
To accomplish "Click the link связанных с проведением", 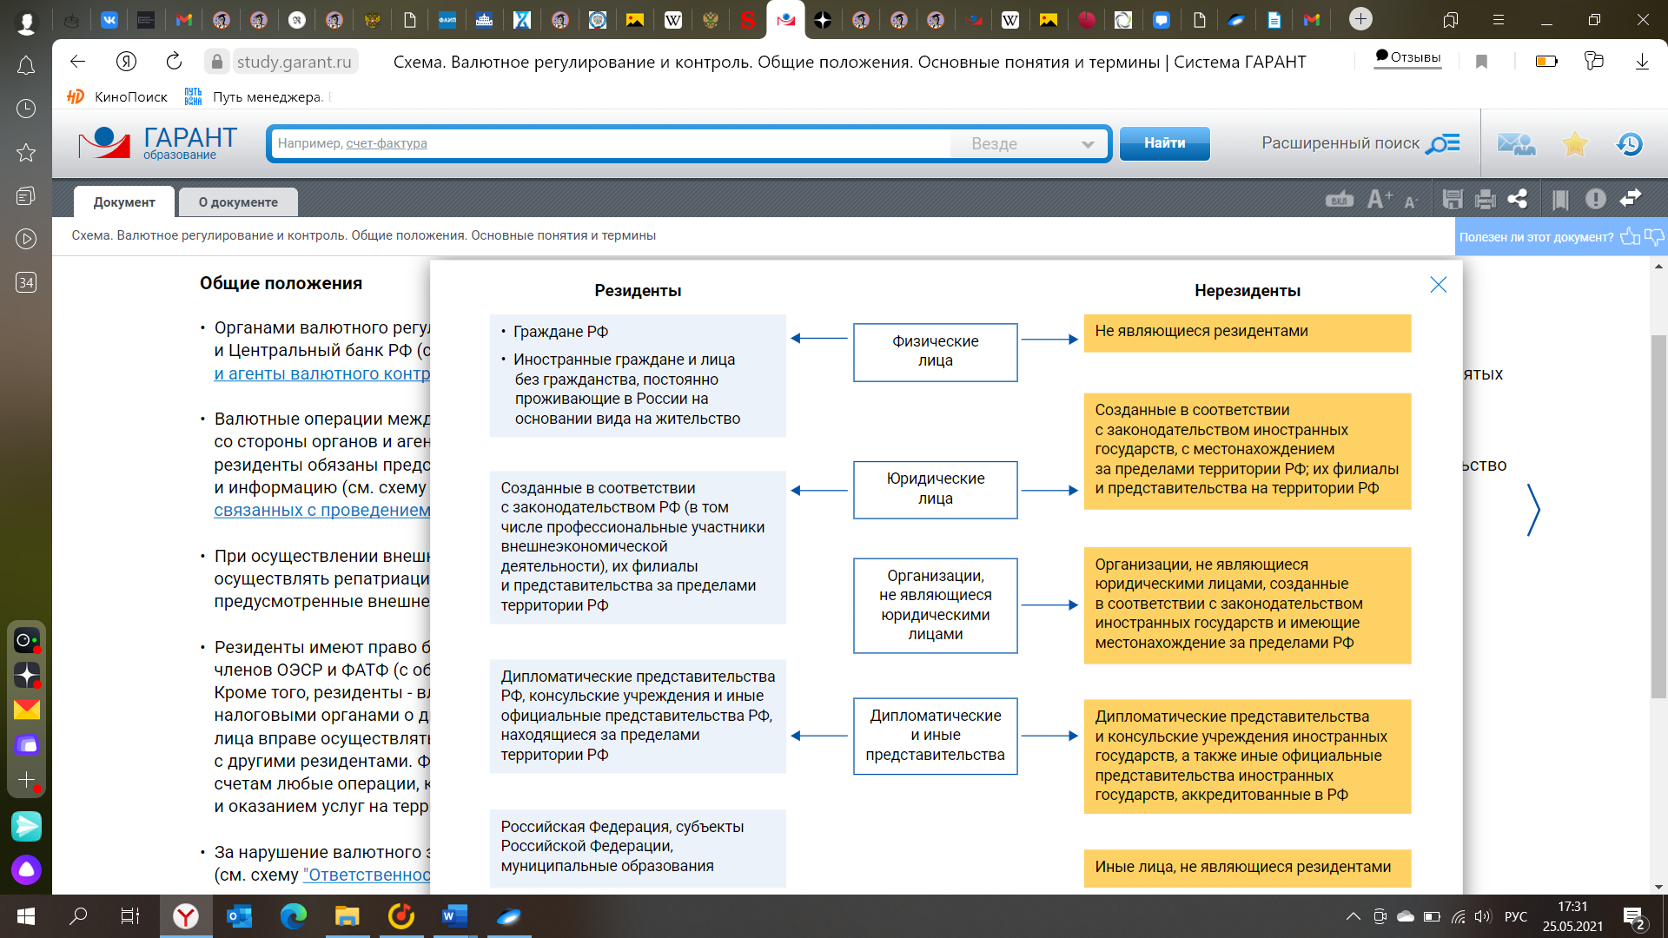I will point(322,510).
